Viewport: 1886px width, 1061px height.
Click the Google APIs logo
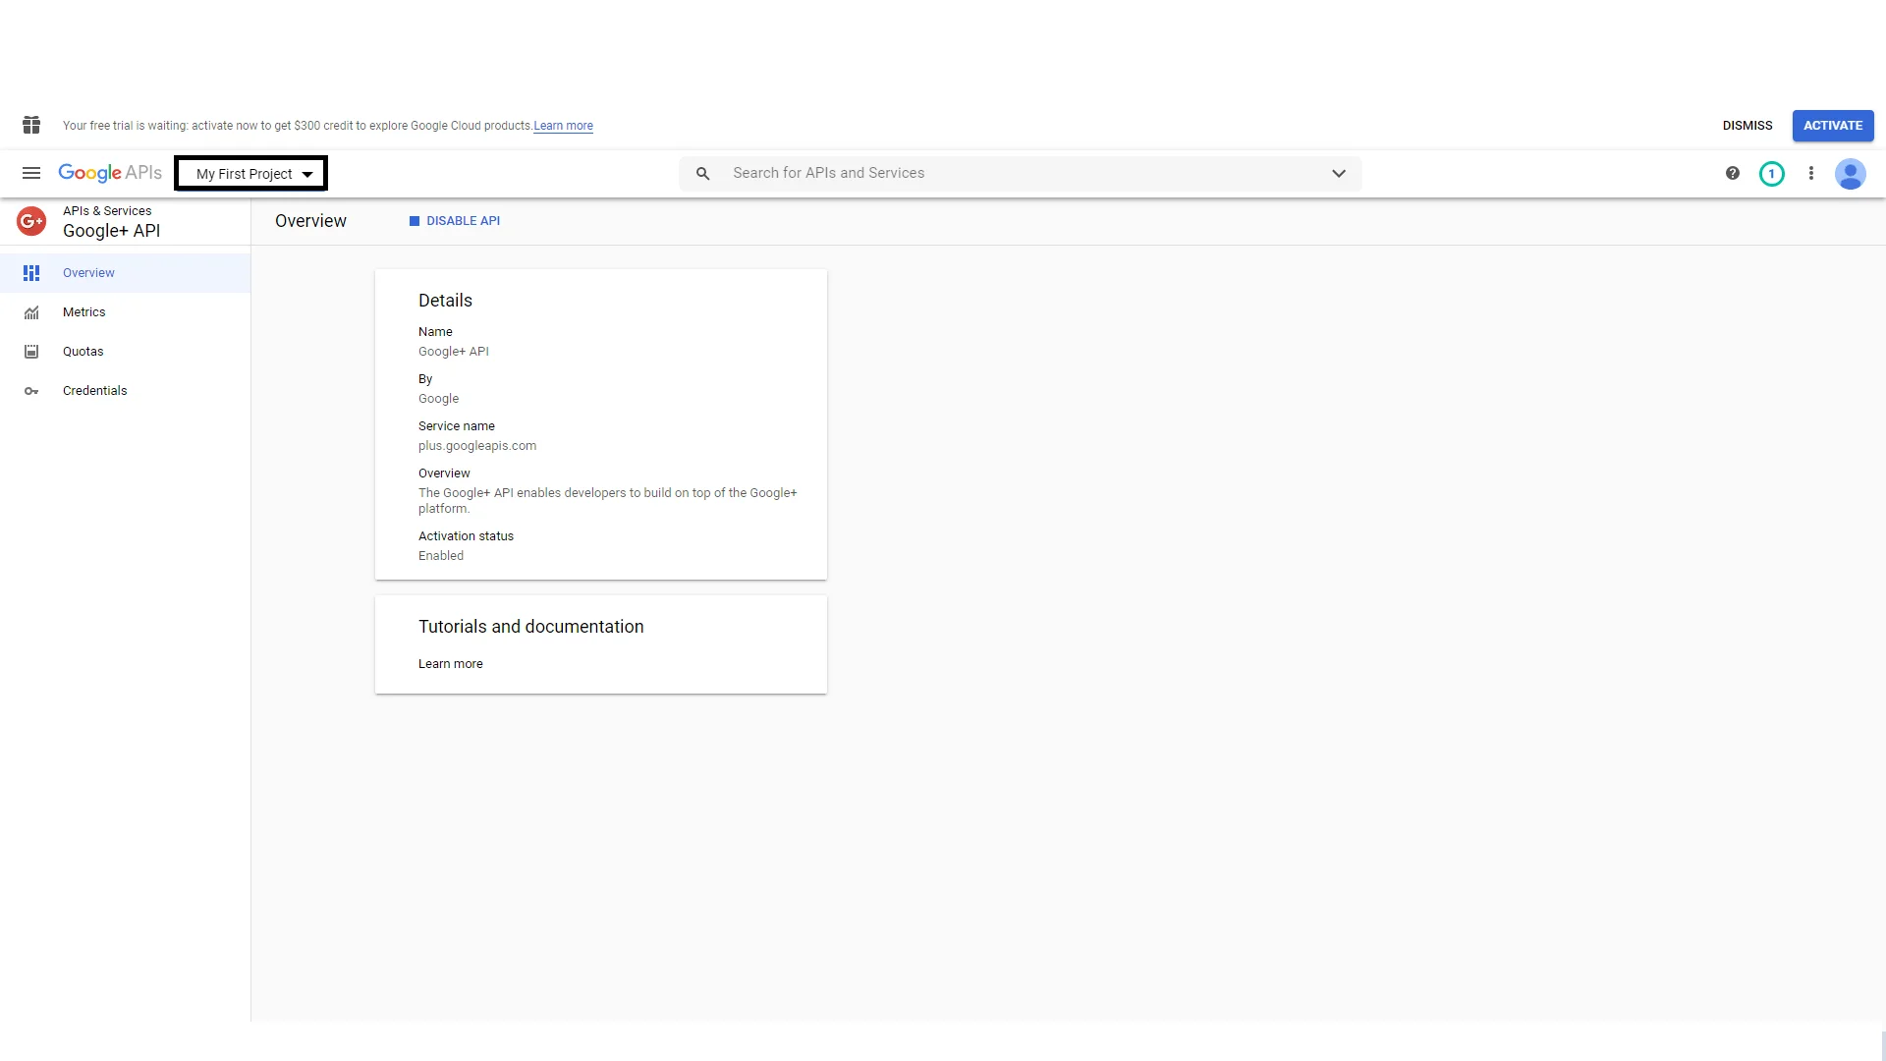click(x=110, y=173)
